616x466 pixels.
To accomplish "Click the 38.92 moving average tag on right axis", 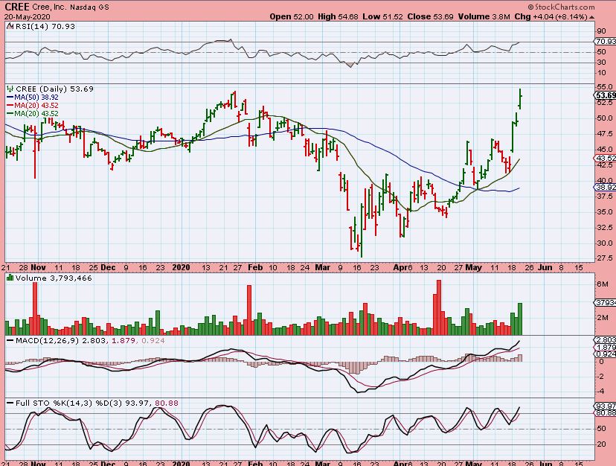I will pos(606,188).
